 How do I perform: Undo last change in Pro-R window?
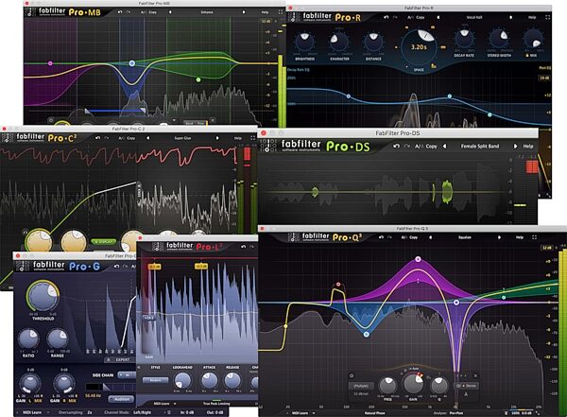coord(387,17)
